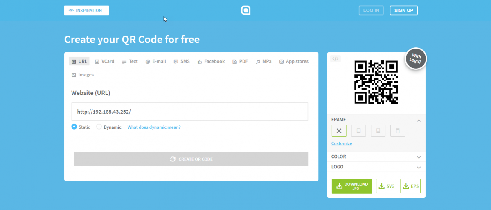
Task: Click the SIGN UP button
Action: click(403, 11)
